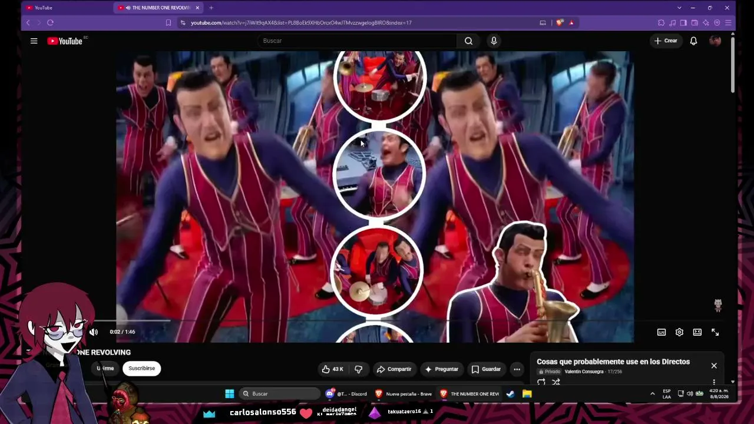
Task: Mute the video with the volume icon
Action: click(94, 332)
